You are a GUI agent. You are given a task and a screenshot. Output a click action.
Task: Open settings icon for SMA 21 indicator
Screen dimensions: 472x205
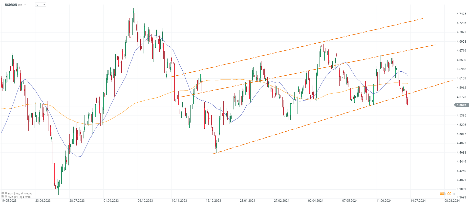click(x=3, y=196)
